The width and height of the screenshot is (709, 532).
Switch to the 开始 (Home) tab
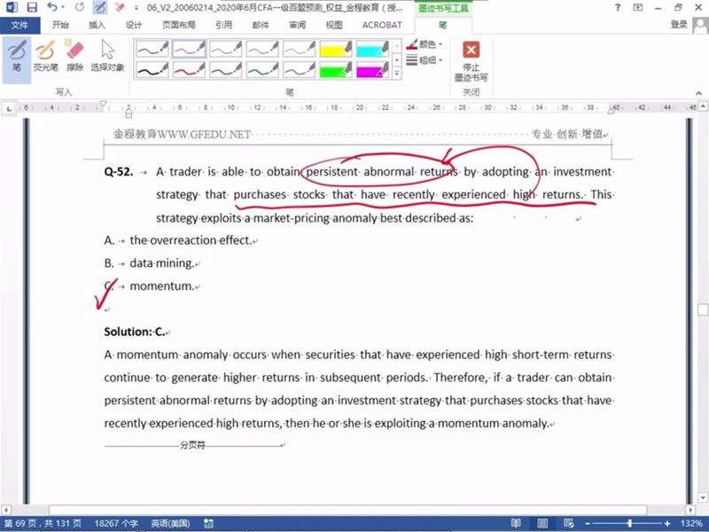tap(60, 25)
